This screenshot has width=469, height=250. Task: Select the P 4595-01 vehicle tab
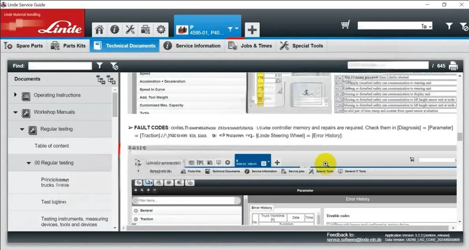pos(207,27)
